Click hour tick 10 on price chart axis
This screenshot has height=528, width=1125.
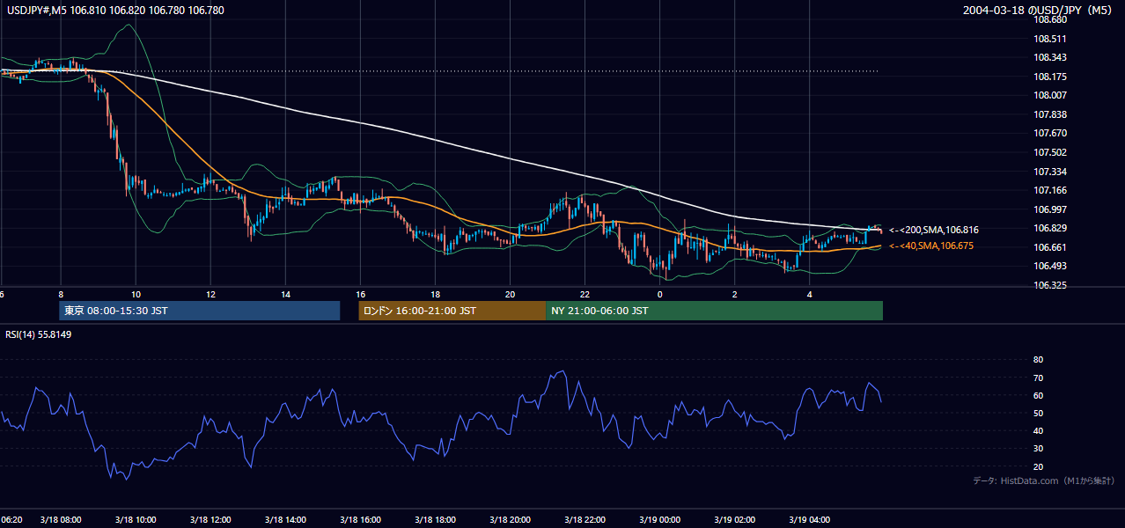tap(136, 295)
